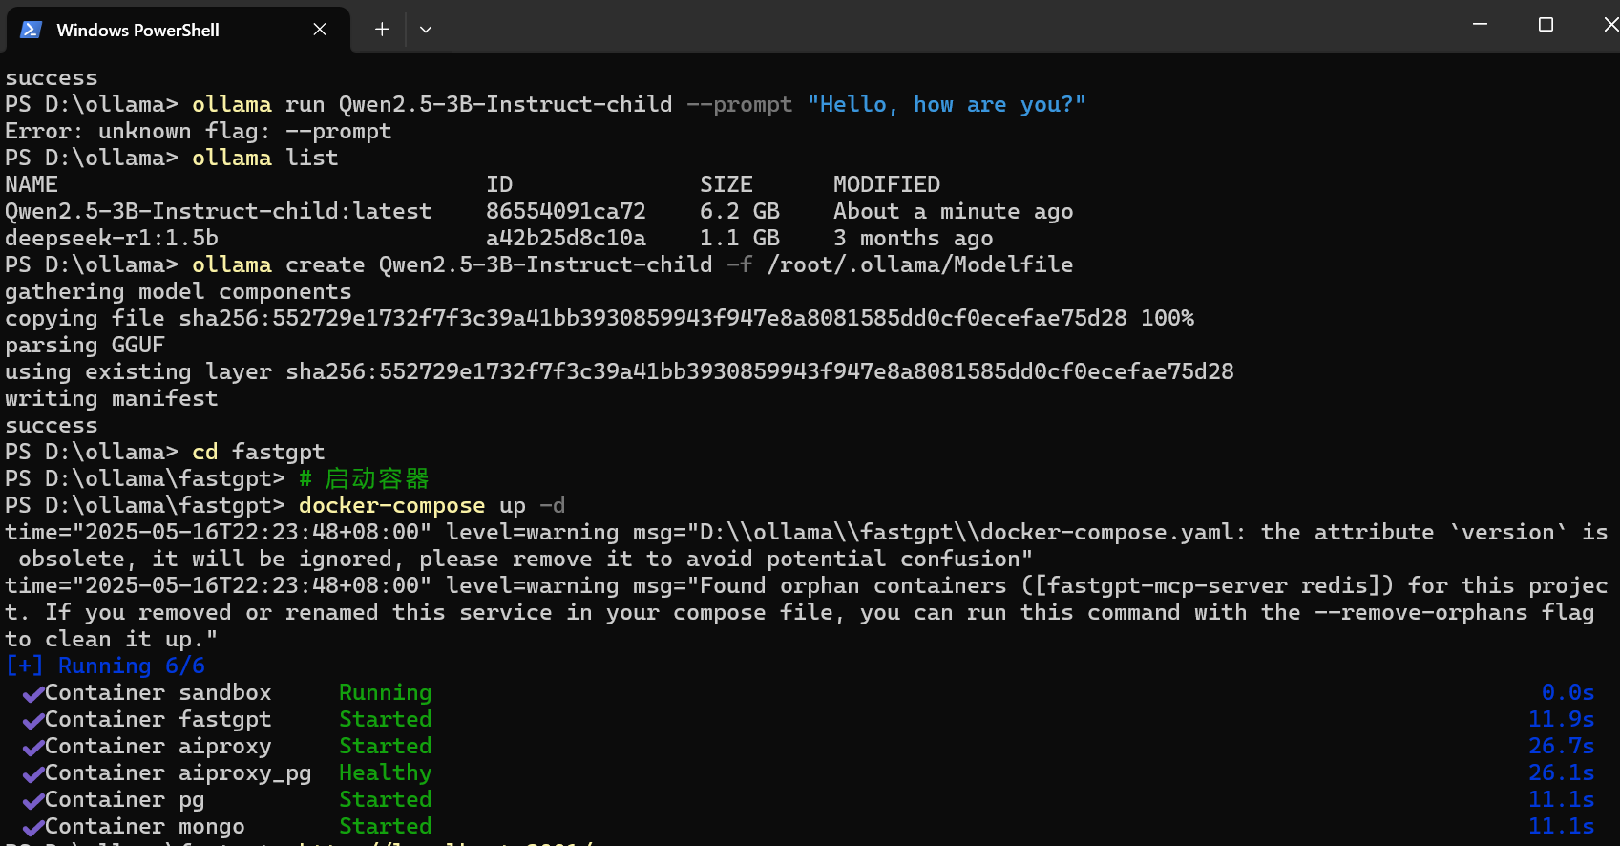The height and width of the screenshot is (846, 1620).
Task: Close the Windows PowerShell tab
Action: [320, 30]
